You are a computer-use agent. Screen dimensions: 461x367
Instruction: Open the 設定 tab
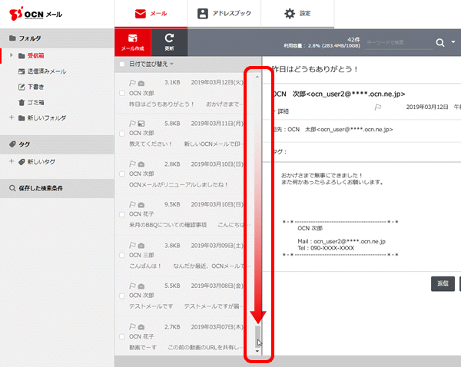[297, 14]
